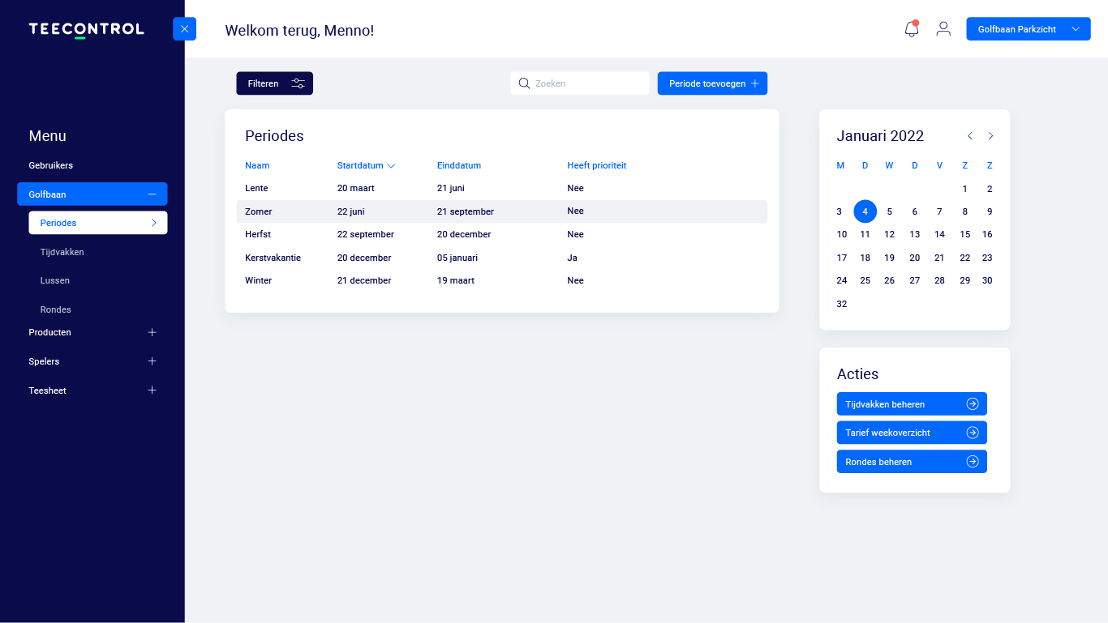Click '20 maart' start date cell

point(356,188)
